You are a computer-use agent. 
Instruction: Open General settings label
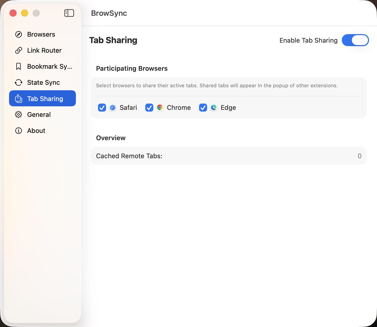point(39,115)
